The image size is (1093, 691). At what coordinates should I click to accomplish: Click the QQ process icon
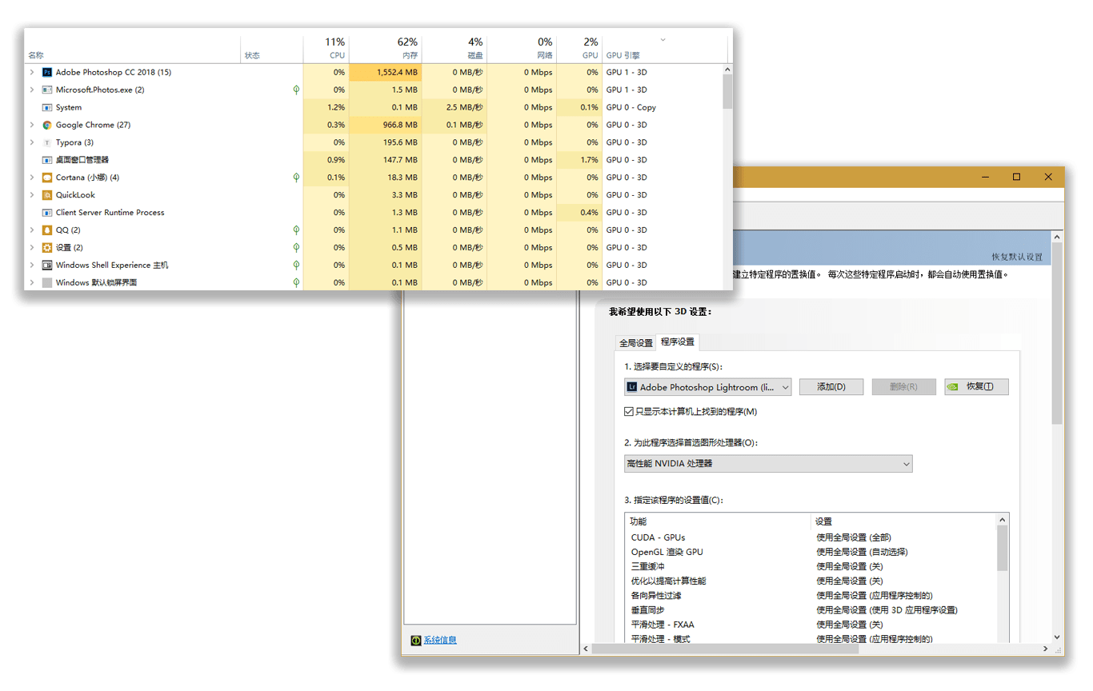click(x=47, y=230)
